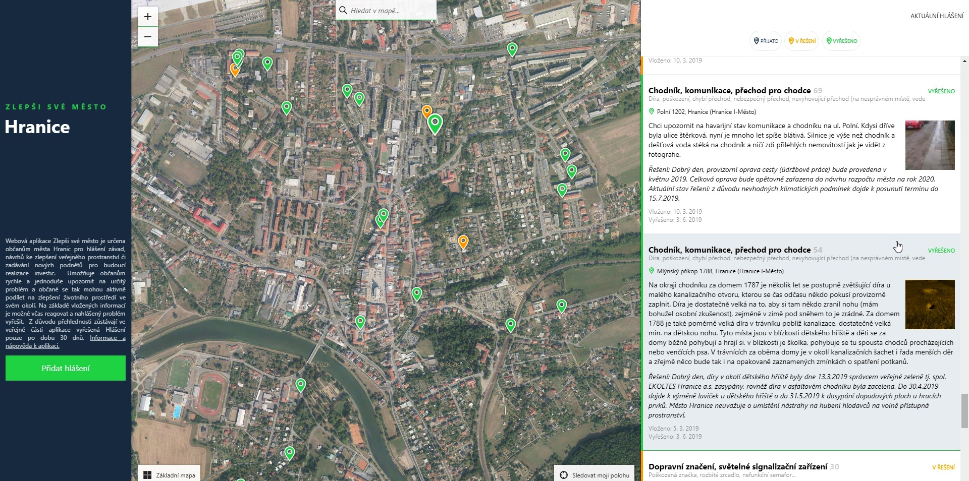Open 'Informace a nápověda k aplikaci' link
969x481 pixels.
[66, 342]
